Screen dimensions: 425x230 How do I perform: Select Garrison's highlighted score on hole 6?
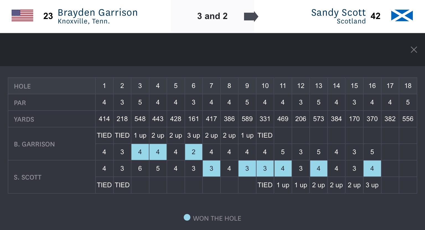(x=193, y=152)
